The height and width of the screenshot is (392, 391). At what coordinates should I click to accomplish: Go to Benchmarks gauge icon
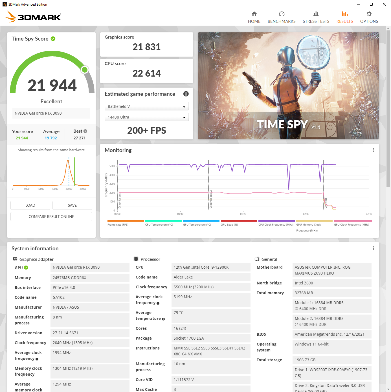(281, 14)
